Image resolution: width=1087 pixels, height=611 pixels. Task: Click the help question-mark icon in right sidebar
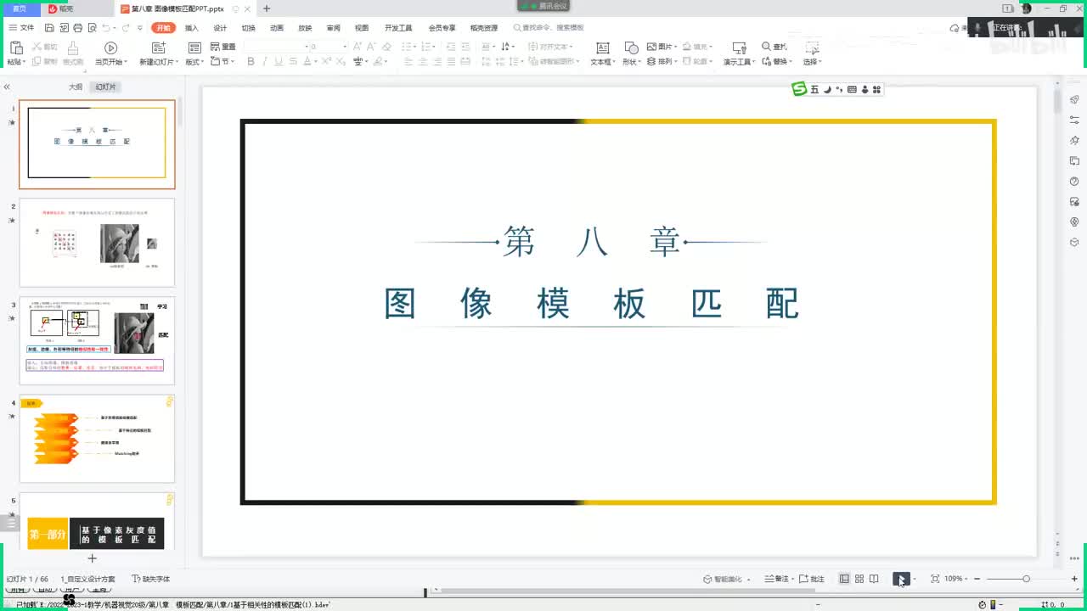1074,182
